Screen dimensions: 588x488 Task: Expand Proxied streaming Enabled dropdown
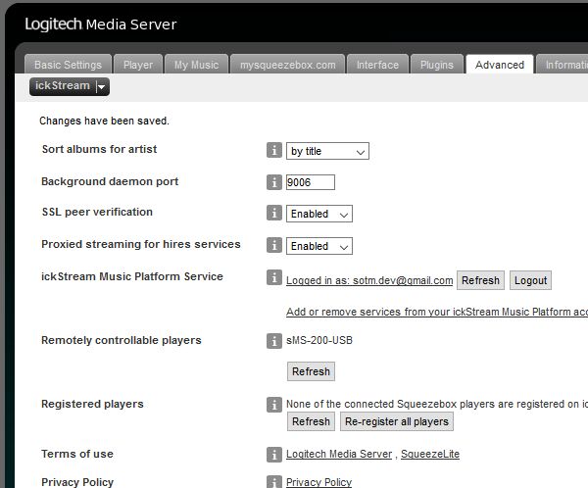click(x=318, y=246)
